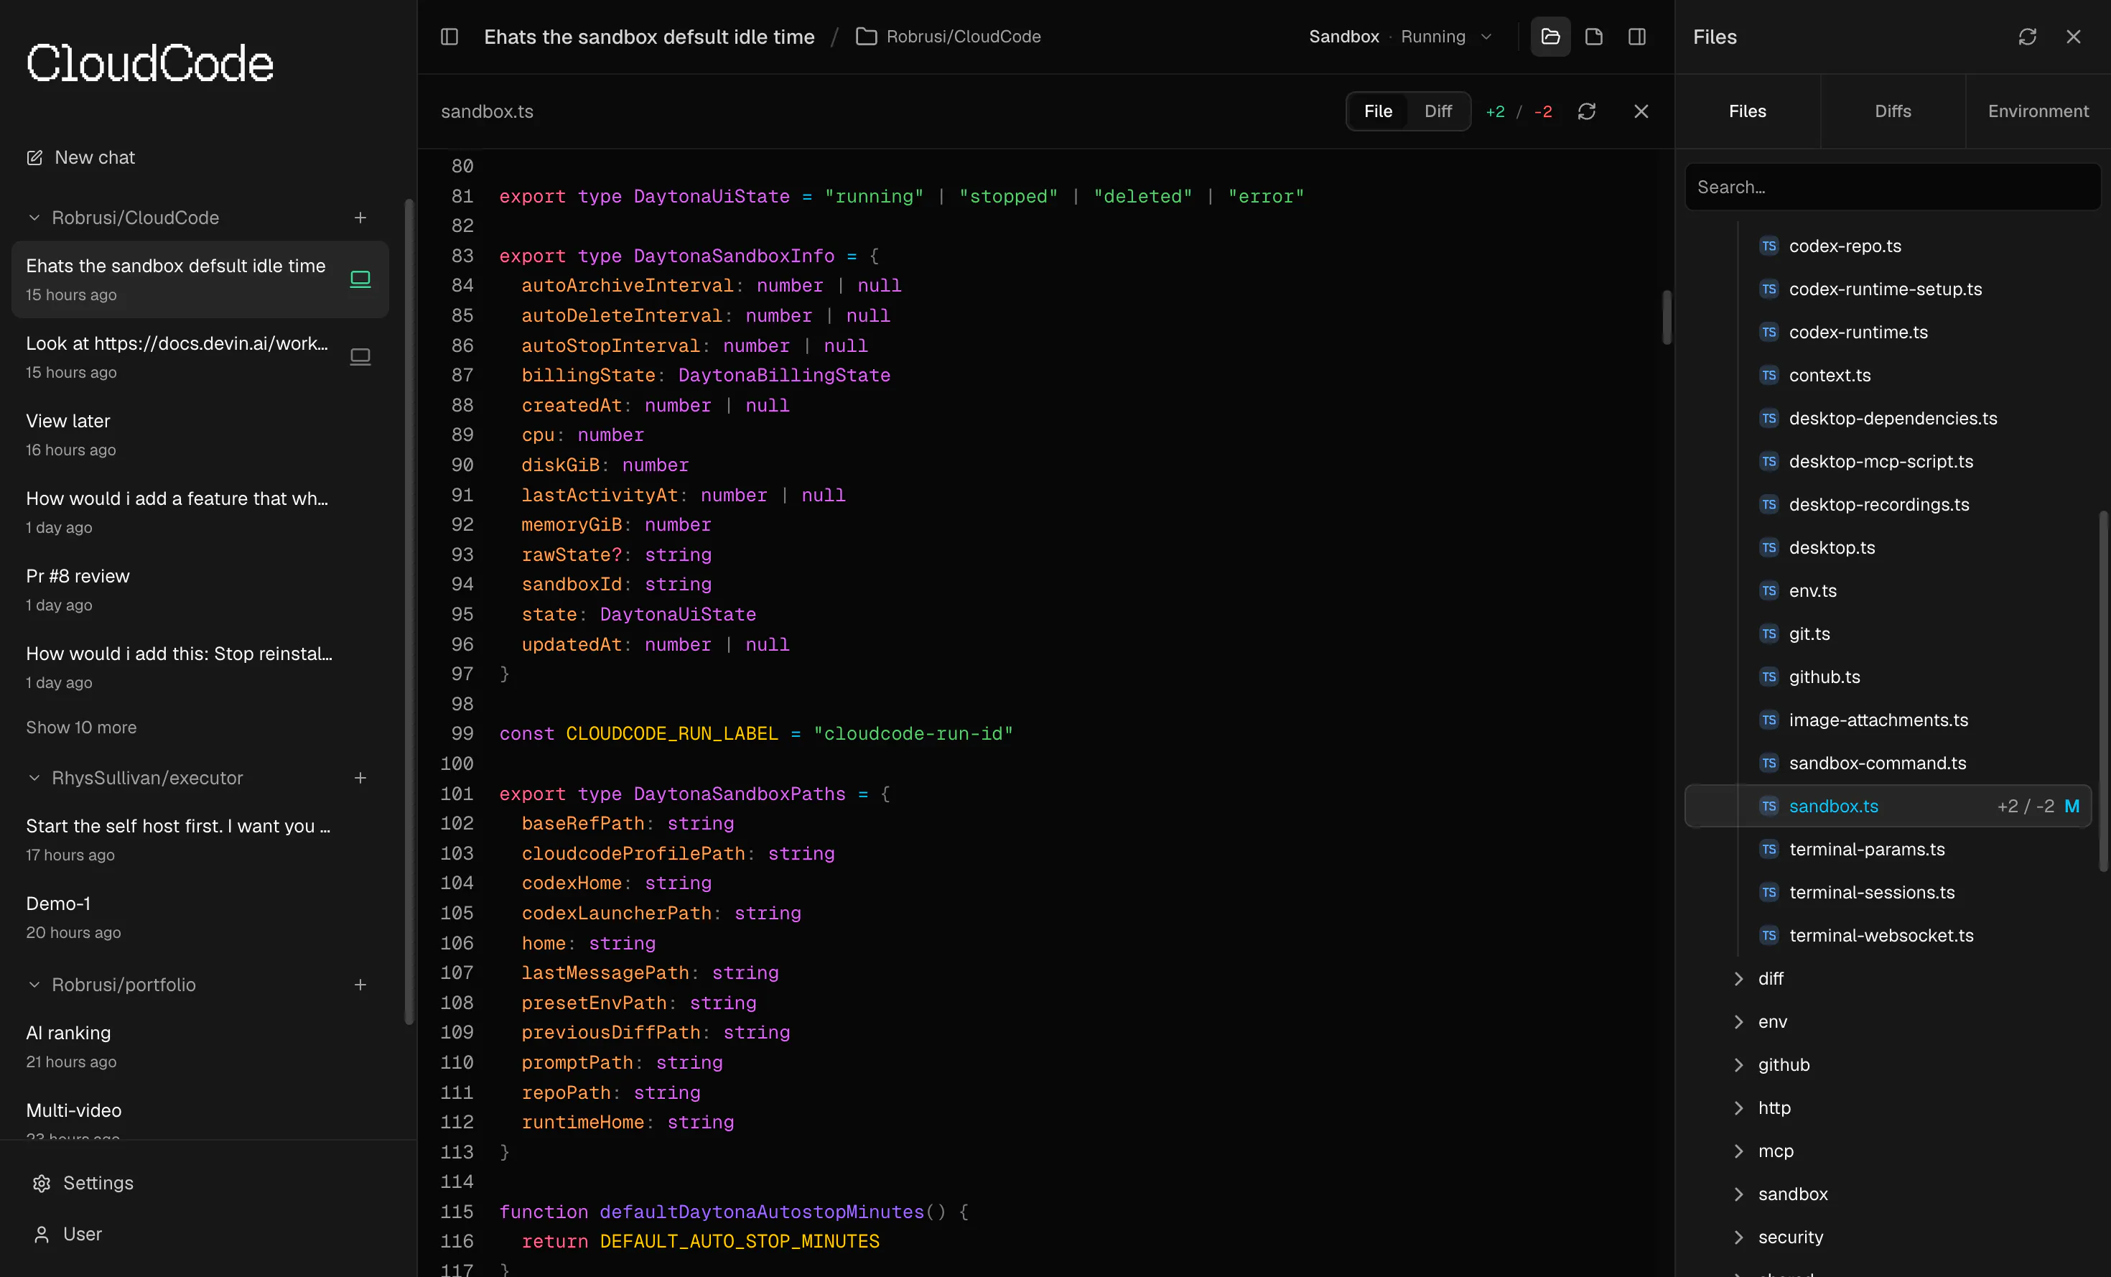Expand the security folder
This screenshot has width=2111, height=1277.
click(1738, 1237)
